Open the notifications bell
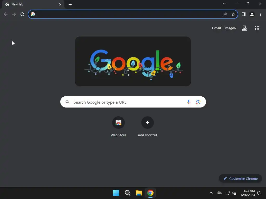This screenshot has height=199, width=266. click(259, 193)
